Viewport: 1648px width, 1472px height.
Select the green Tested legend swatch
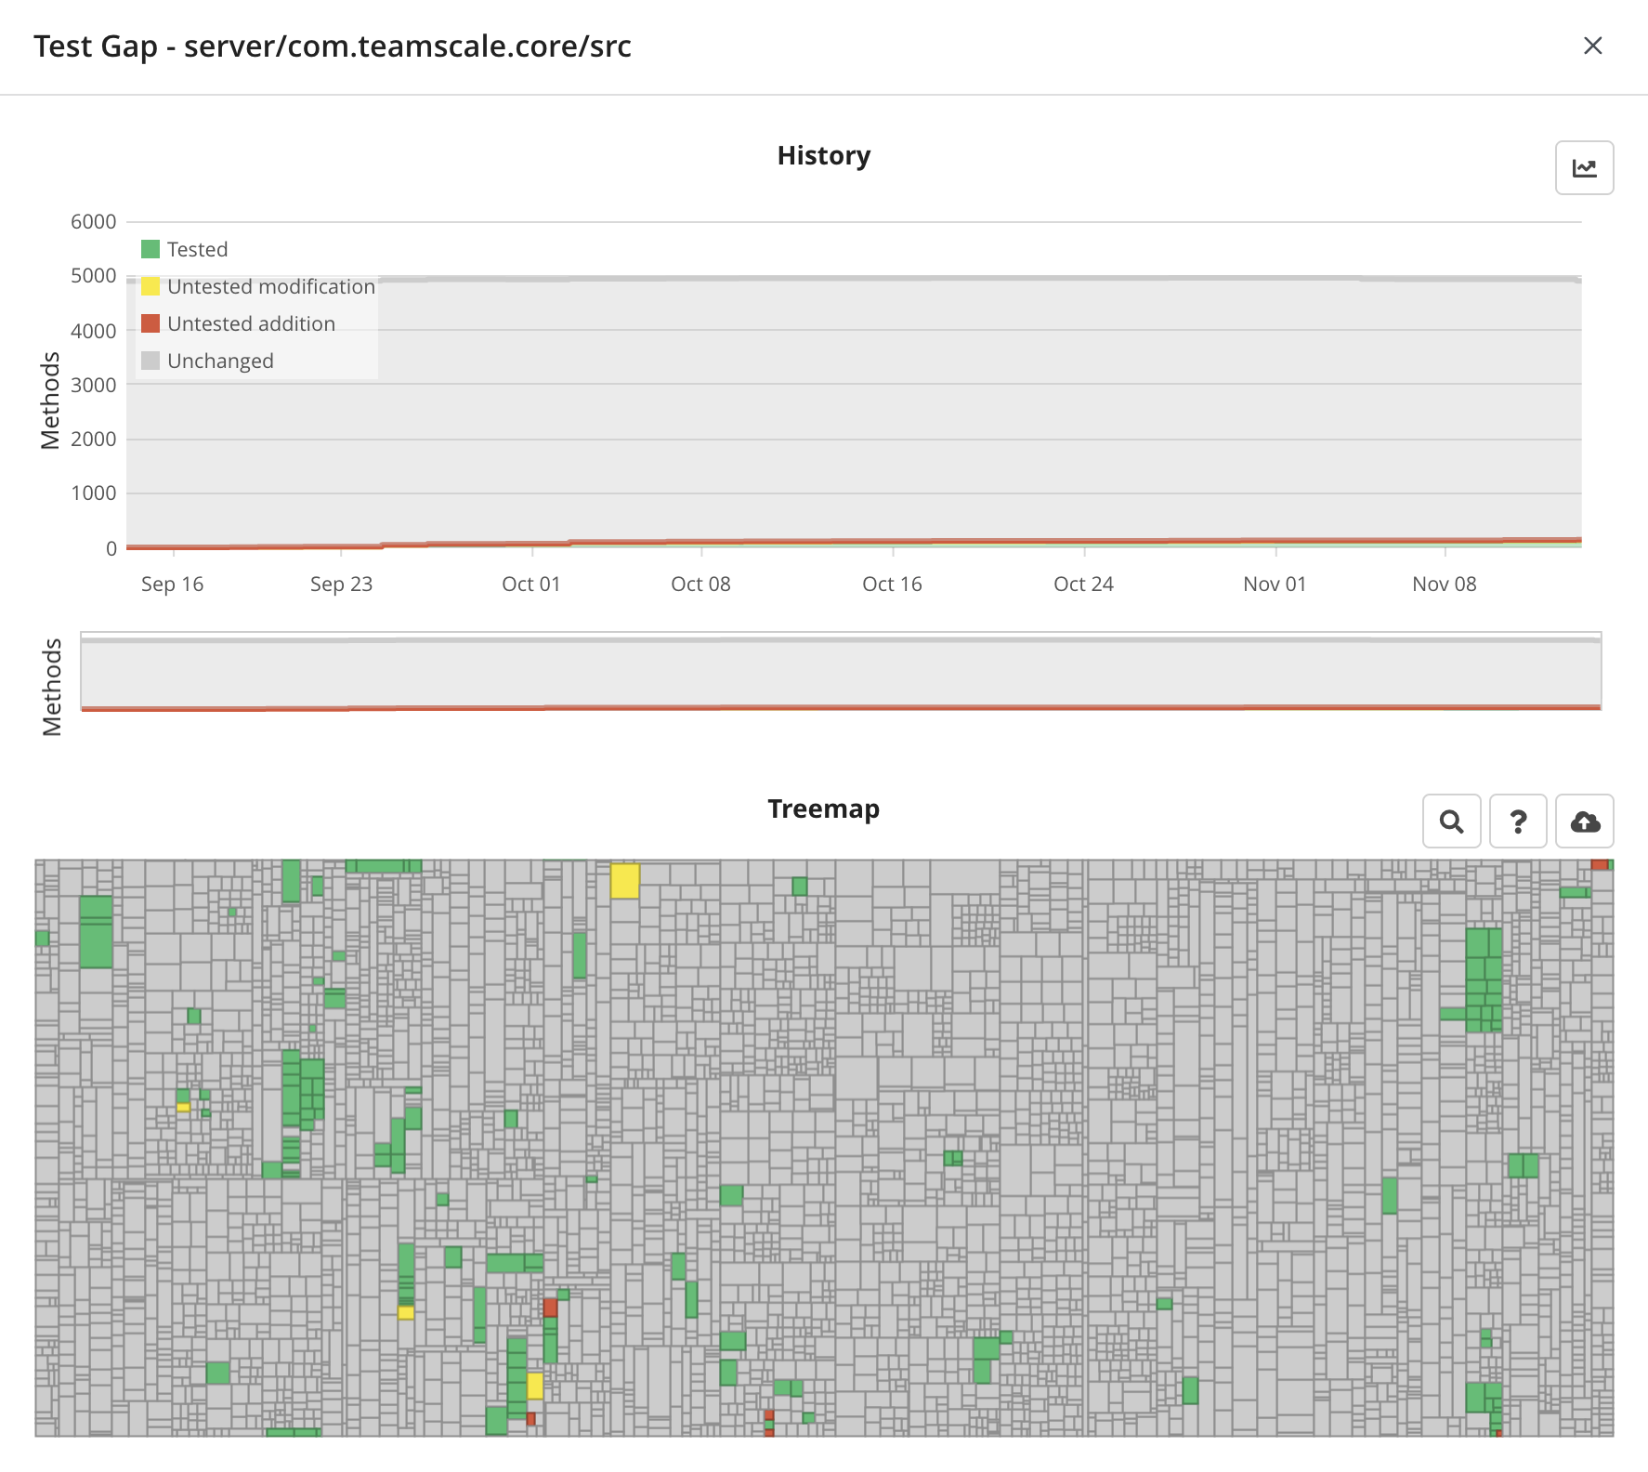tap(150, 248)
